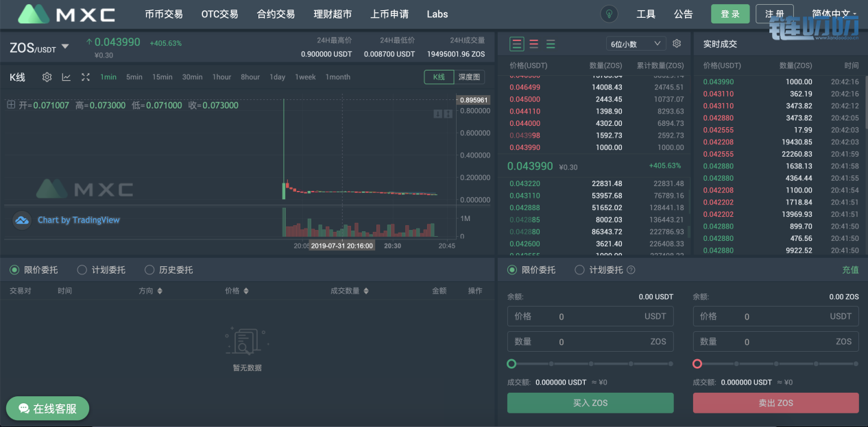Toggle fullscreen chart icon
The height and width of the screenshot is (427, 868).
[x=86, y=77]
